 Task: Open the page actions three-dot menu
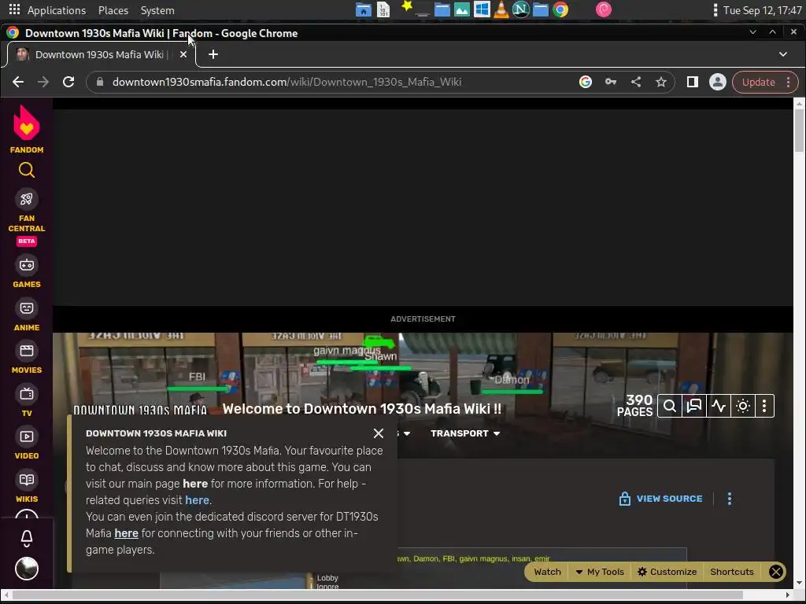(730, 499)
